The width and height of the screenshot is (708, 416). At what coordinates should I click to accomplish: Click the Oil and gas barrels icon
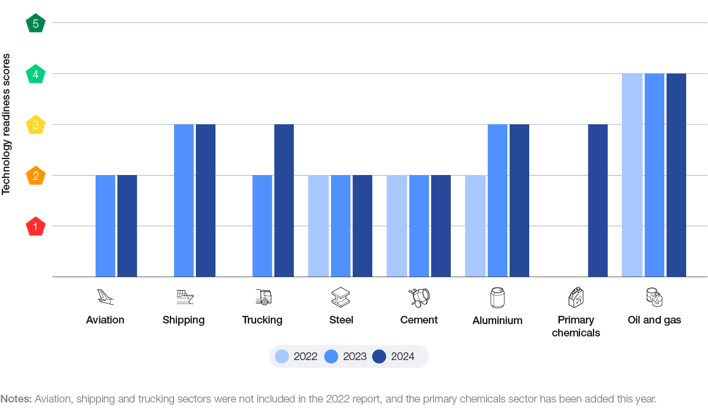pos(654,297)
